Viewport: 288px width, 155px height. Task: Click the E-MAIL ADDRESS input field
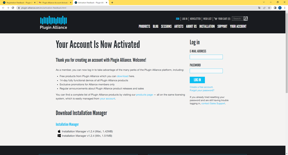[x=206, y=57]
